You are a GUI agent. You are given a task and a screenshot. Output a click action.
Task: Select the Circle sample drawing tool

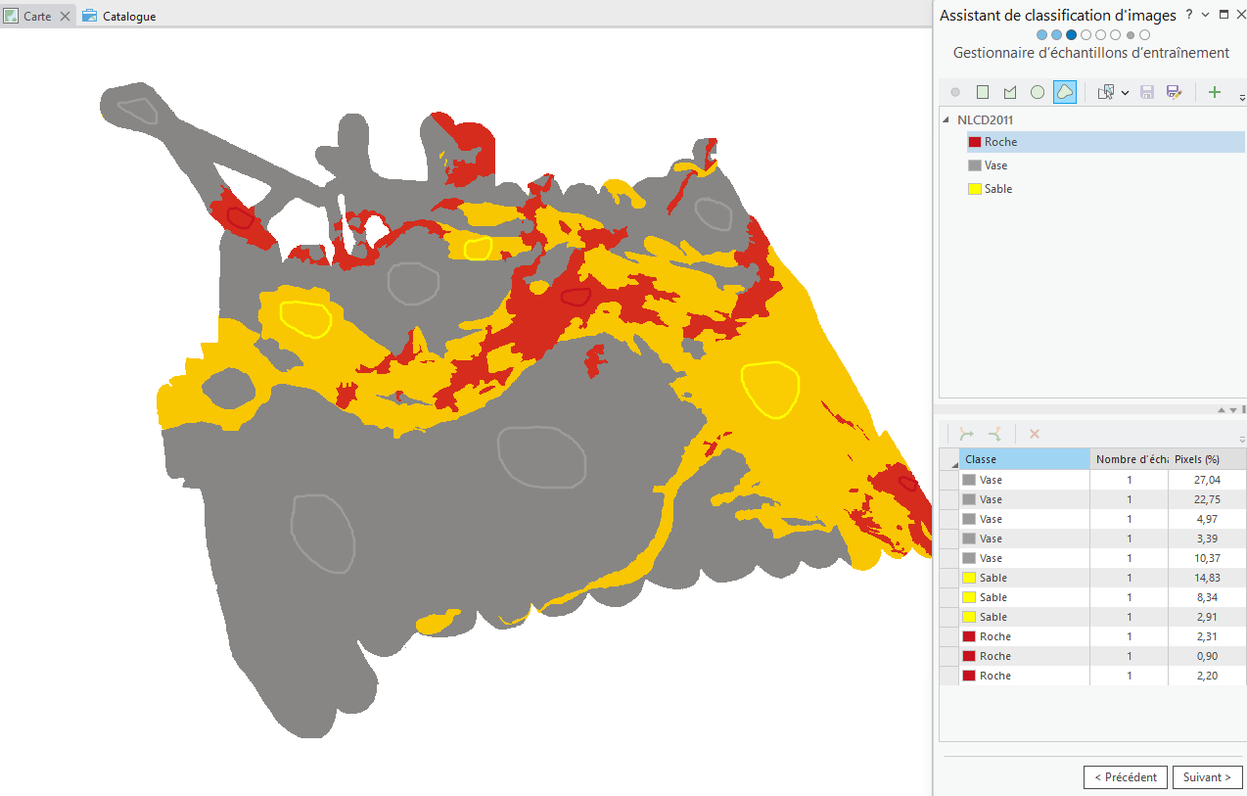pyautogui.click(x=1038, y=92)
